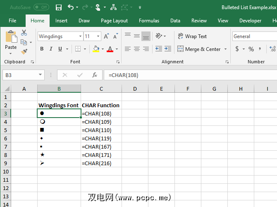
Task: Toggle Italic formatting
Action: (x=51, y=49)
